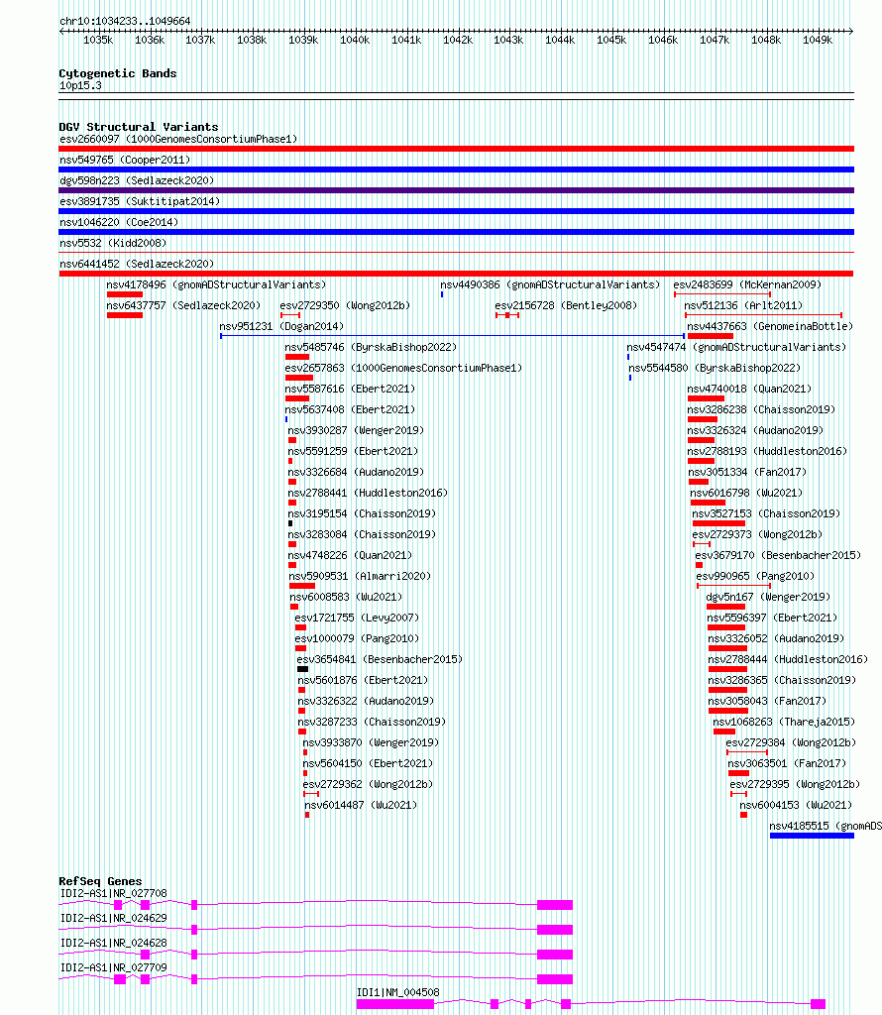Open nsv1046220 Coe2014 variant details
Image resolution: width=882 pixels, height=1015 pixels.
(119, 222)
